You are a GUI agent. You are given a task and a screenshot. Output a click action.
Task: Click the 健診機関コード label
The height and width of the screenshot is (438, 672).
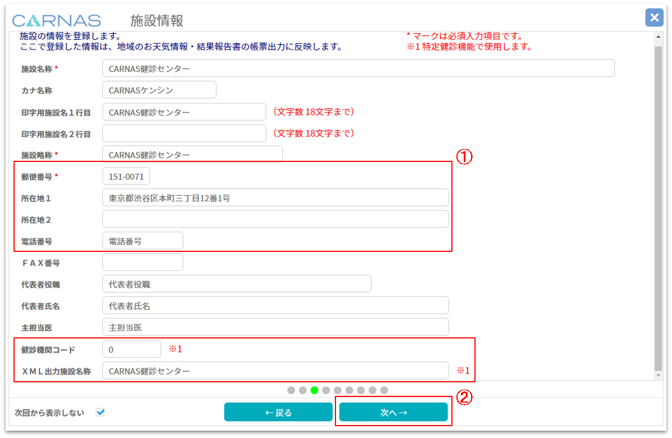coord(48,350)
